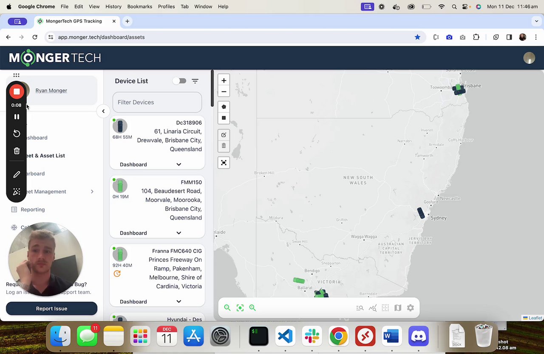Click the vehicle marker near Sydney
The width and height of the screenshot is (544, 354).
421,213
